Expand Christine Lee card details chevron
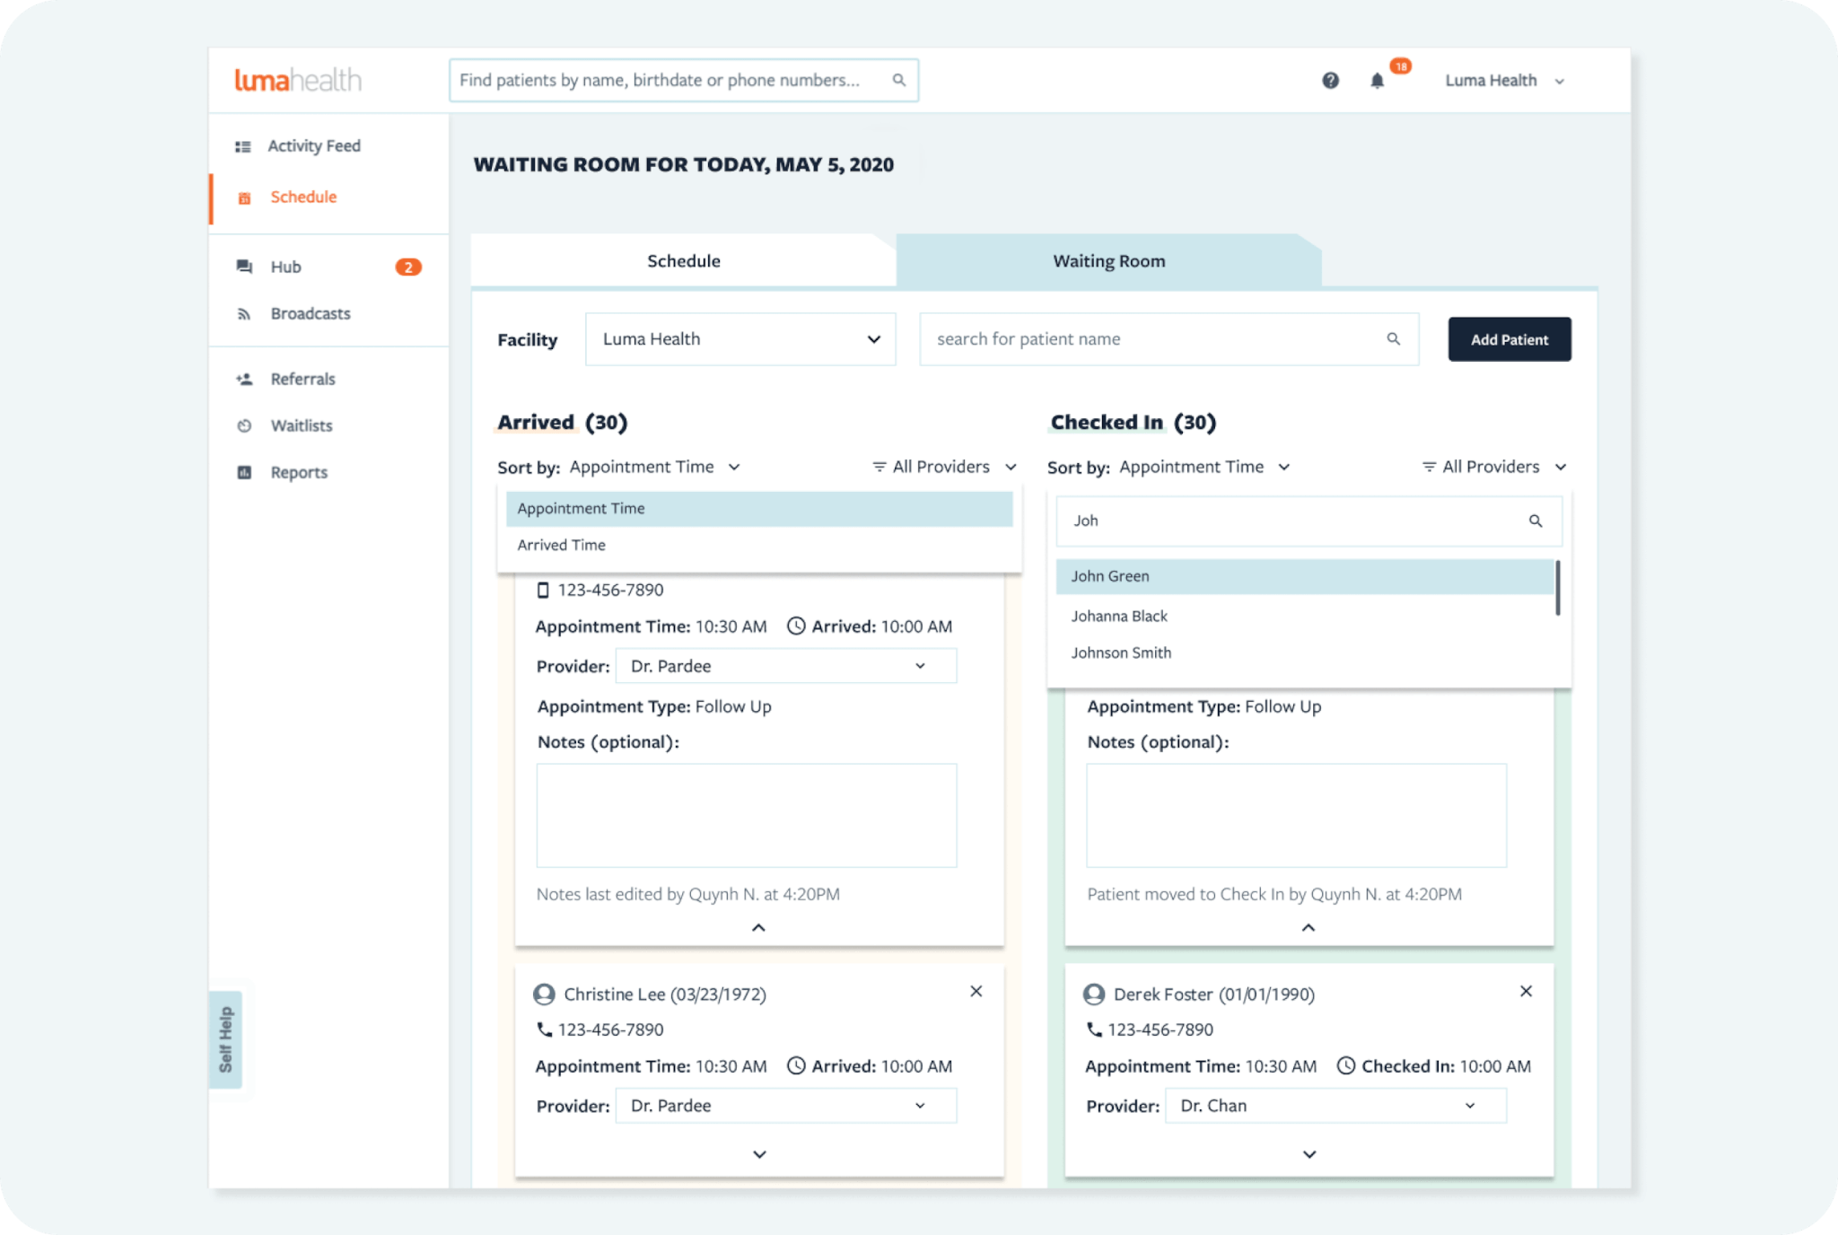Image resolution: width=1838 pixels, height=1235 pixels. click(x=759, y=1154)
